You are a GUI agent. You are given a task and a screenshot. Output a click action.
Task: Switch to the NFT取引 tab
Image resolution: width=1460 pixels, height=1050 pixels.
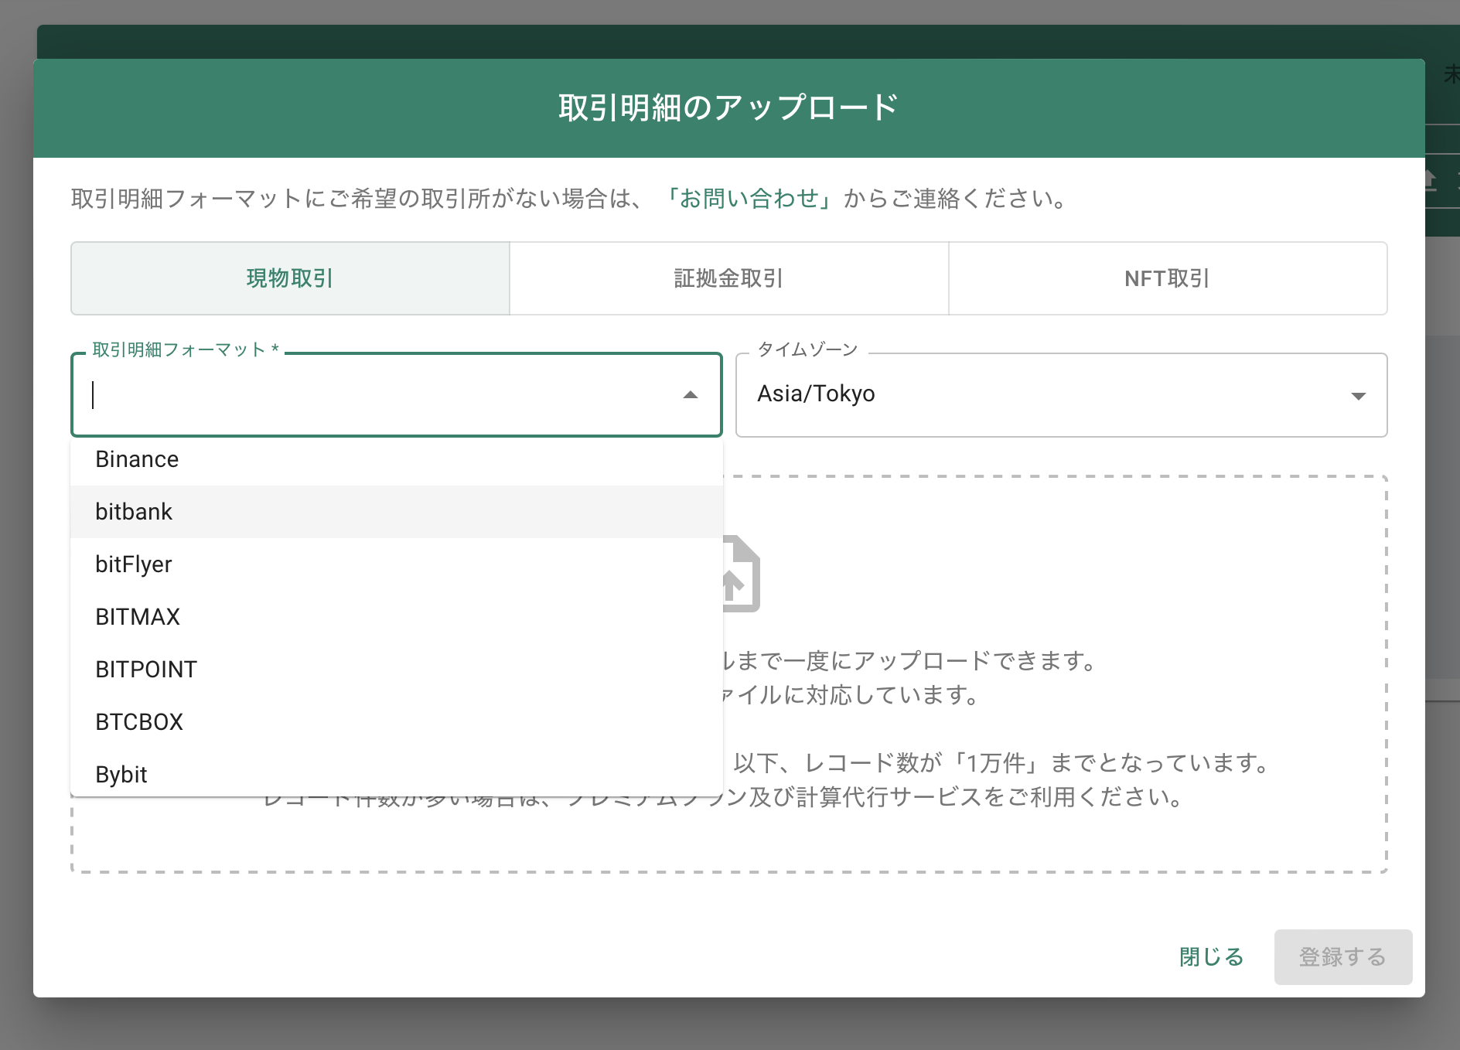coord(1168,278)
